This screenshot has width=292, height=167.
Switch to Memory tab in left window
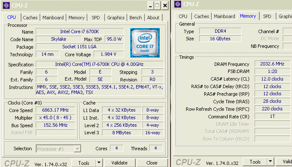(76, 18)
